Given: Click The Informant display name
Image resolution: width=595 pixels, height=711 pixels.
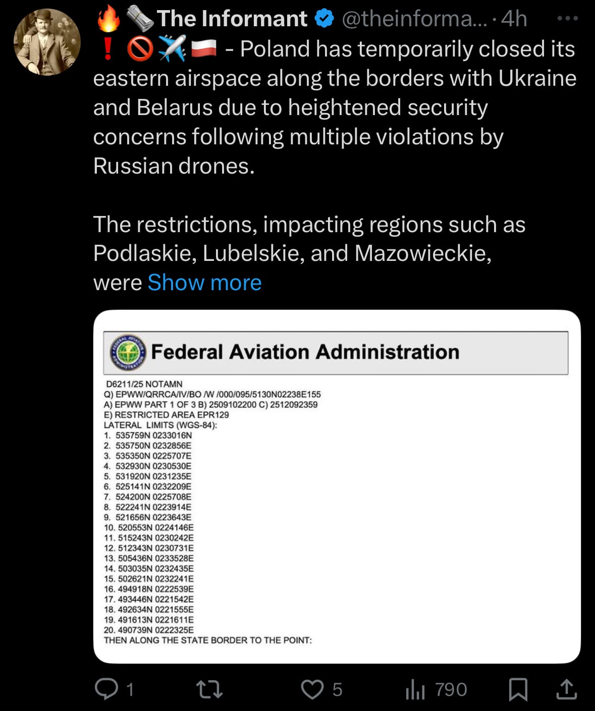Looking at the screenshot, I should tap(232, 19).
